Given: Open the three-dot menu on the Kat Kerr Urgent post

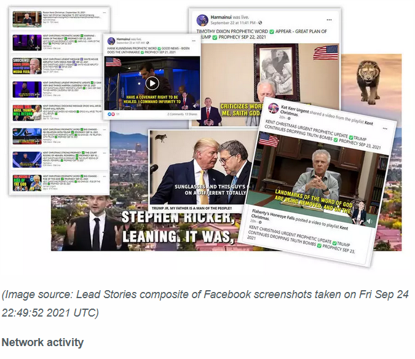Looking at the screenshot, I should point(385,128).
